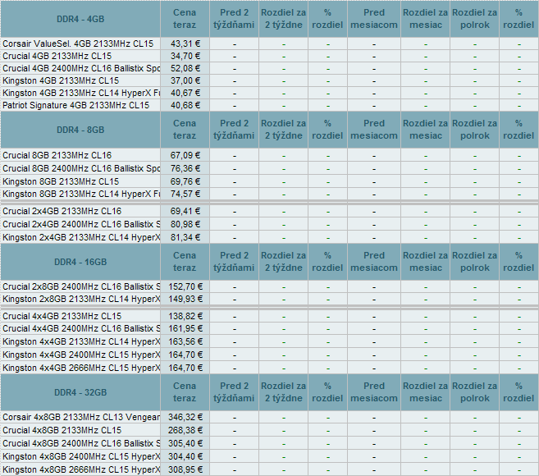The height and width of the screenshot is (476, 539).
Task: Select Kingston 4x4GB 2400MHz CL15 HyperX name
Action: tap(81, 355)
